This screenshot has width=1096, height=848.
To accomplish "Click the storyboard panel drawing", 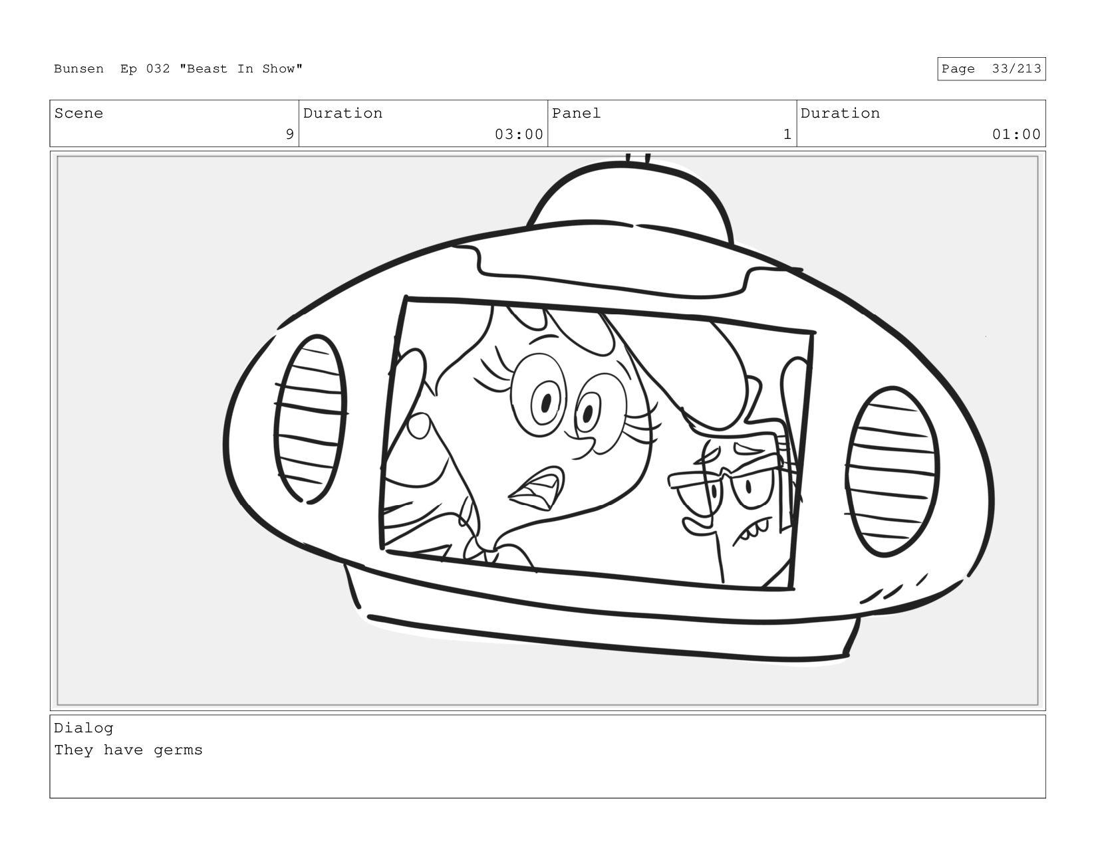I will tap(547, 431).
